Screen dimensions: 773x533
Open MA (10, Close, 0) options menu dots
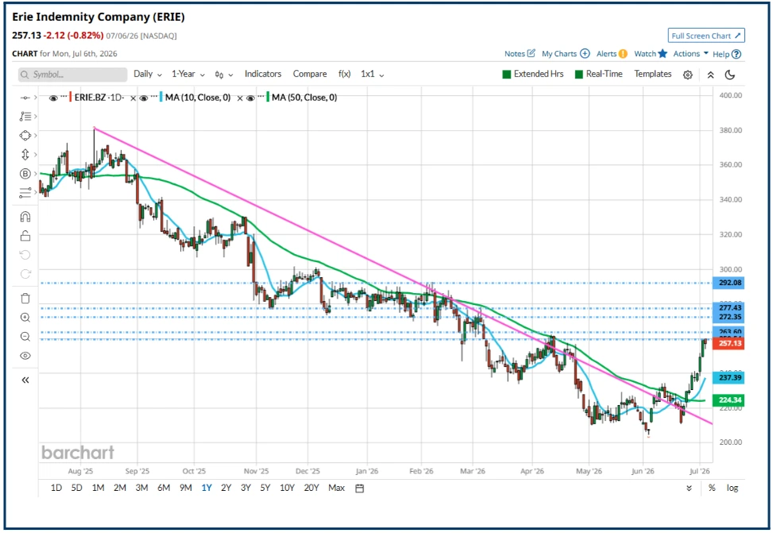coord(154,97)
